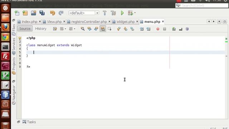Image resolution: width=229 pixels, height=129 pixels.
Task: Click the Toggle Bookmark icon
Action: 132,29
